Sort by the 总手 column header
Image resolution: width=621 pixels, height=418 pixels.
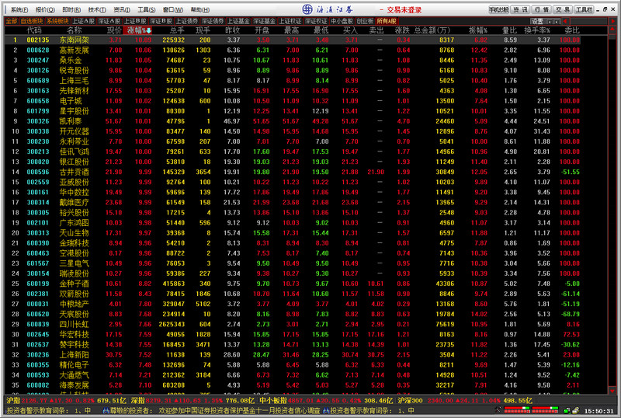click(x=177, y=30)
